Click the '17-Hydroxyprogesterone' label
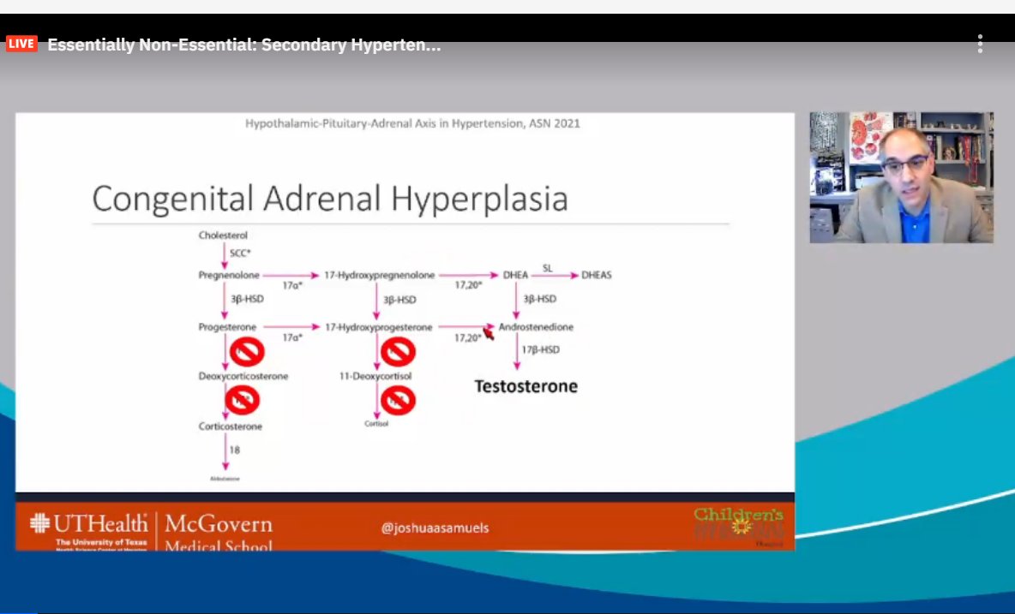This screenshot has height=614, width=1015. [x=379, y=327]
